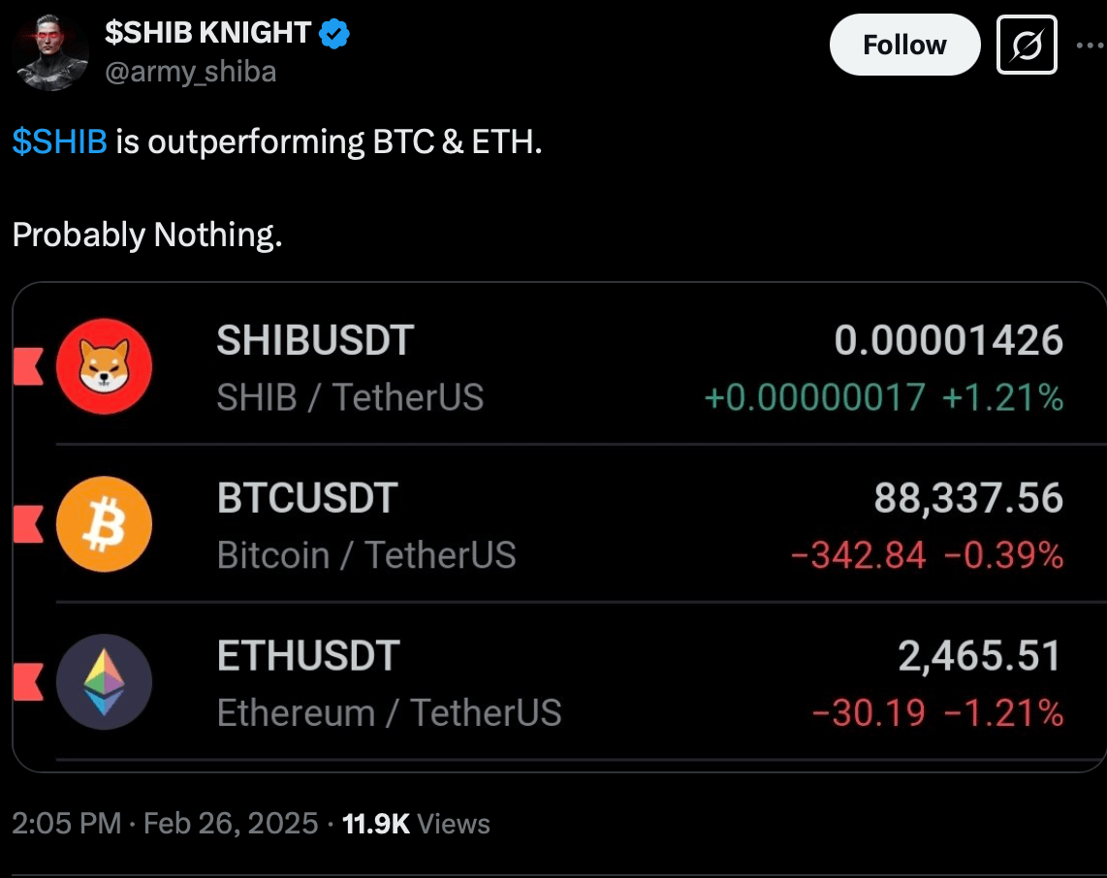Open the $SHIB cashtag link
The height and width of the screenshot is (878, 1107).
click(59, 142)
